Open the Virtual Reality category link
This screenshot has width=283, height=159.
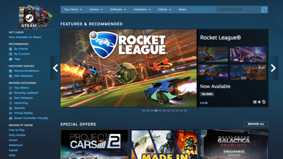point(23,113)
